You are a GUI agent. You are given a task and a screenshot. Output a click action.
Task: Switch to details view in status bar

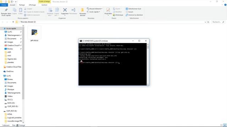(x=221, y=125)
